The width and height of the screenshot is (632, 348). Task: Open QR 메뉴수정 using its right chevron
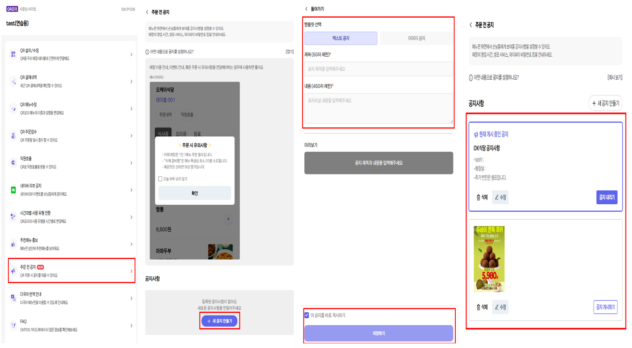click(x=131, y=108)
